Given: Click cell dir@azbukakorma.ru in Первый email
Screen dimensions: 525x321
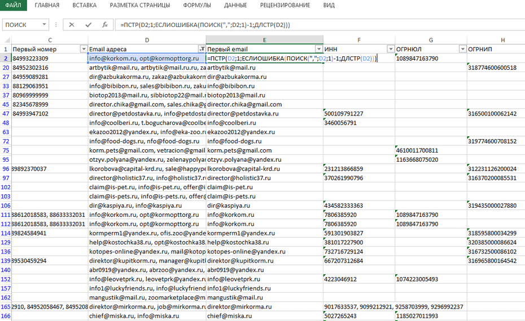Looking at the screenshot, I should (265, 77).
